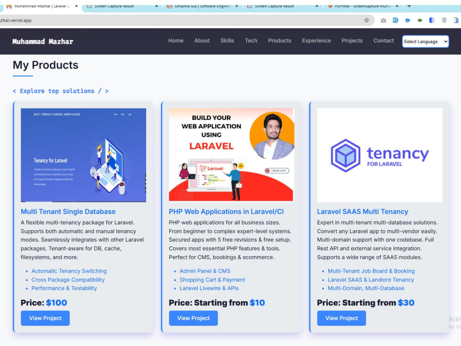Go to Home in the navbar
Viewport: 461px width, 346px height.
[x=176, y=41]
